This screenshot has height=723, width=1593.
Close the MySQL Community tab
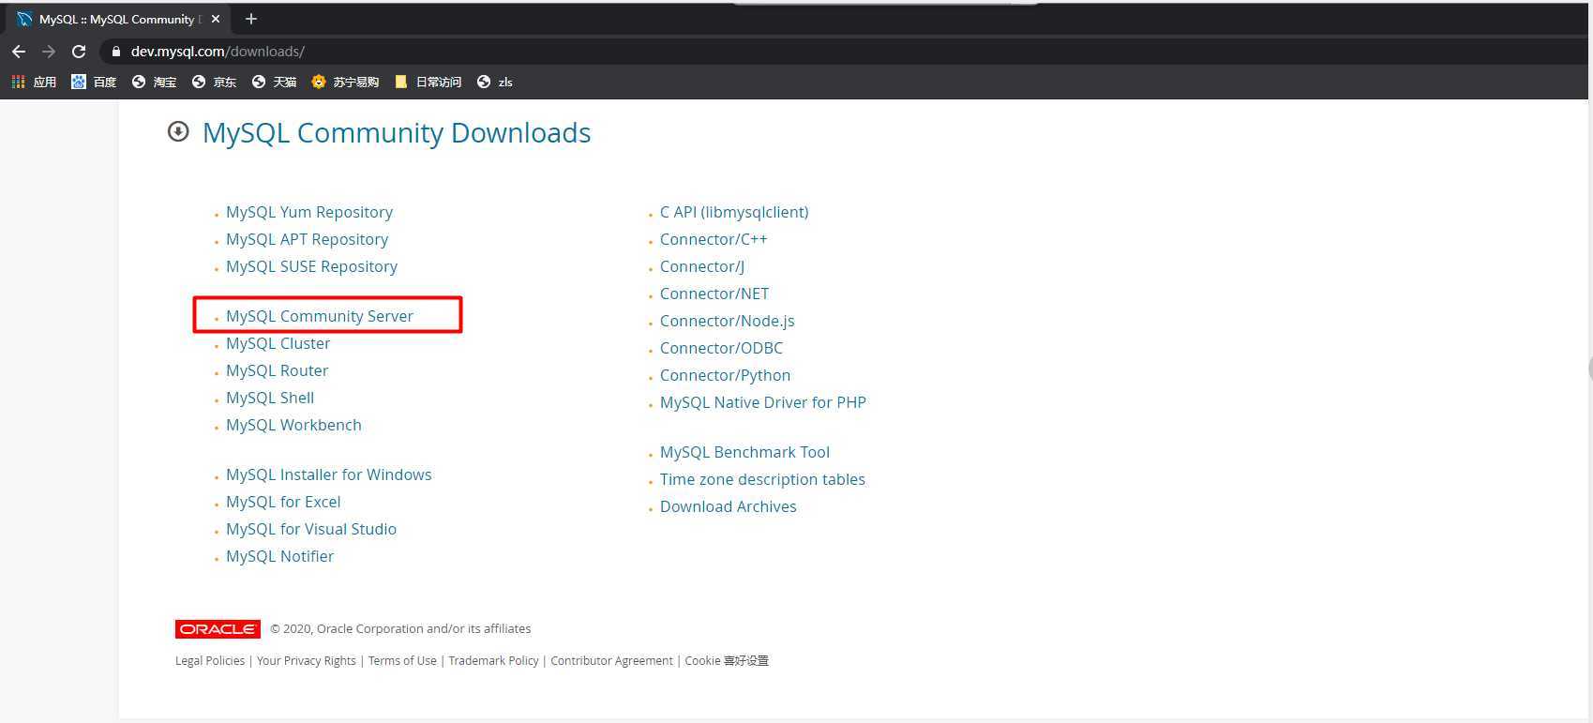point(216,19)
